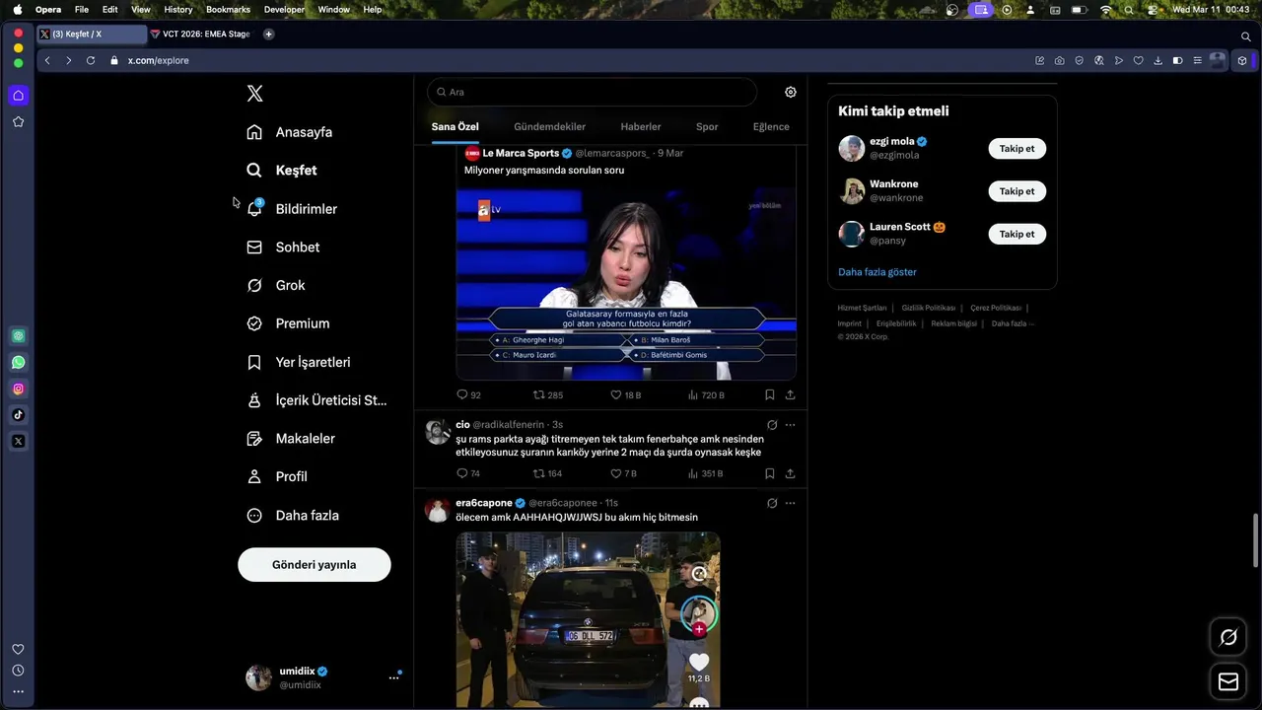Open new tab with plus button
Screen dimensions: 1262x710
(268, 34)
